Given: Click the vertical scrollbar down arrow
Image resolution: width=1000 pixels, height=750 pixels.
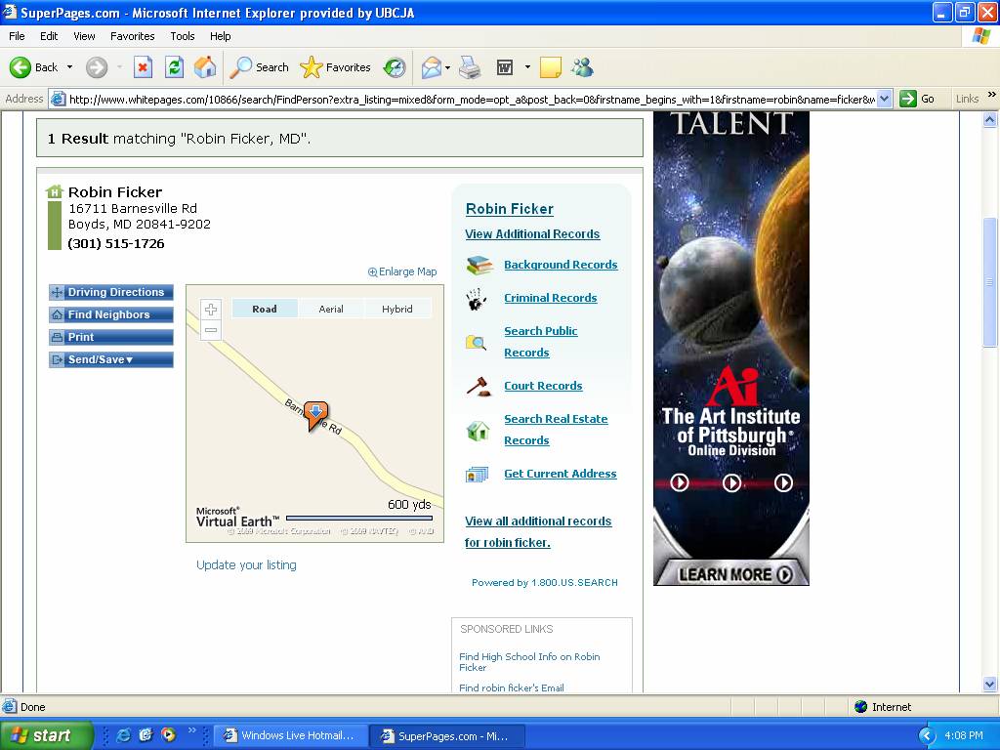Looking at the screenshot, I should pos(990,685).
